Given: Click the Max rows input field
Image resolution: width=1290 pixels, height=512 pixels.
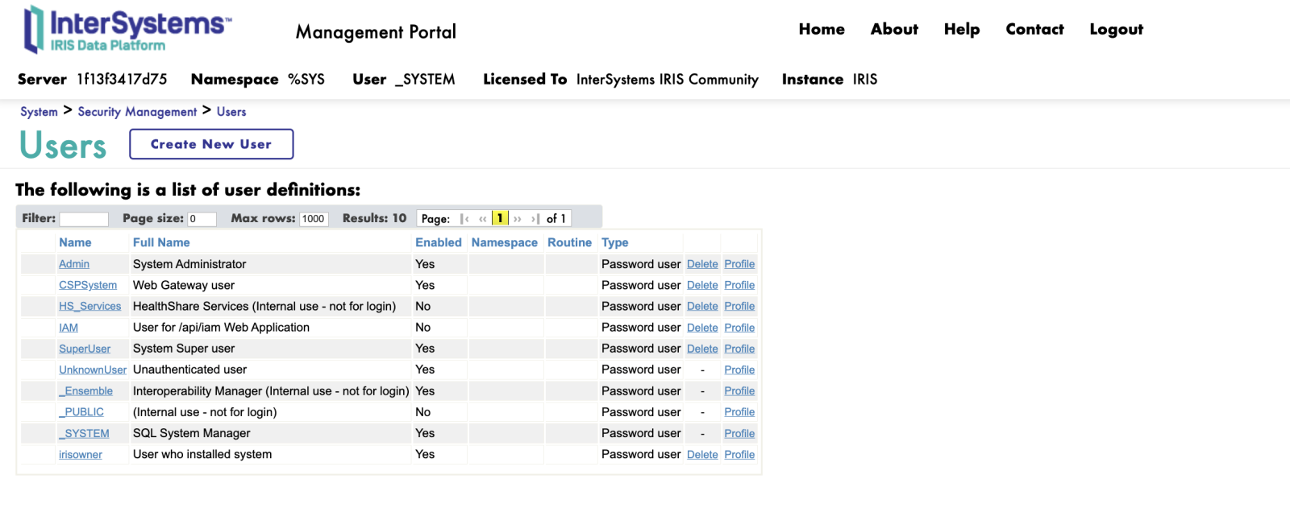Looking at the screenshot, I should 314,219.
